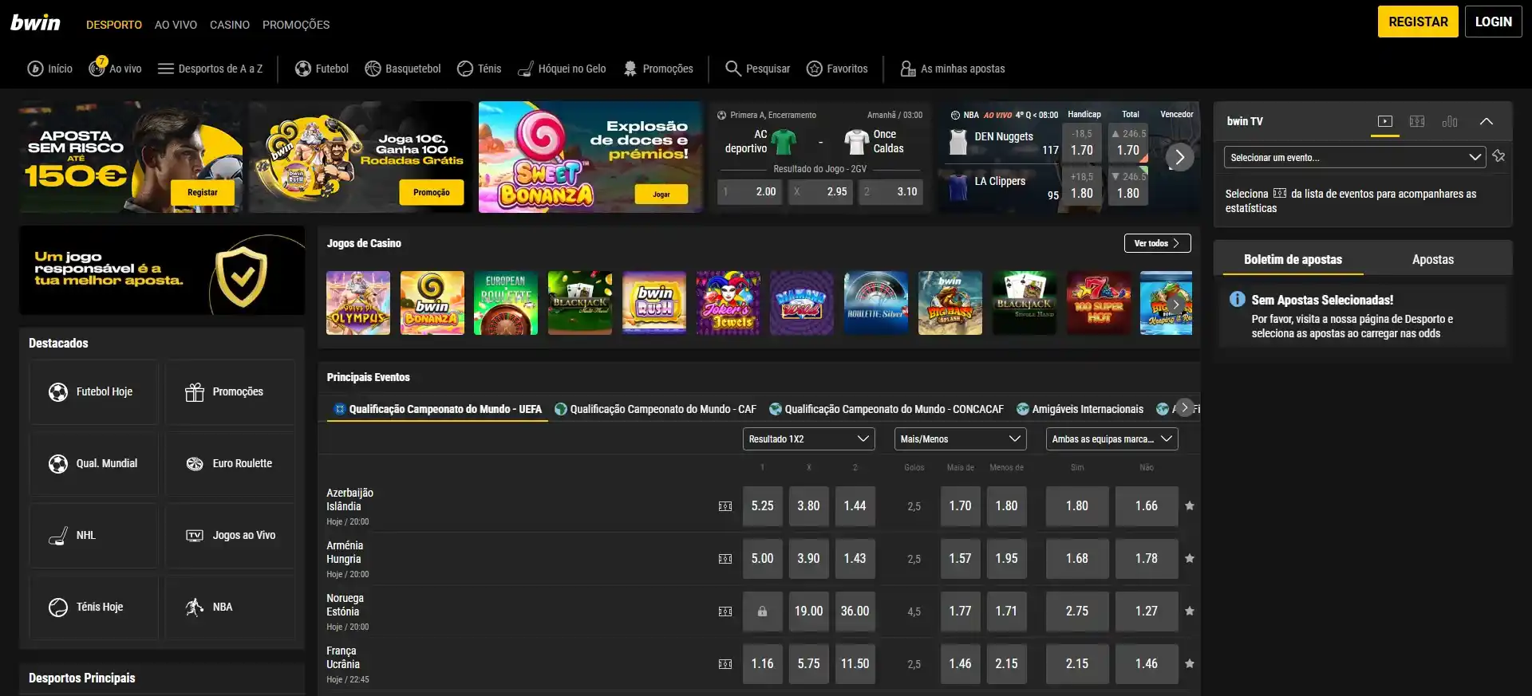Open the Euro Roulette tile
This screenshot has width=1532, height=696.
(x=230, y=463)
